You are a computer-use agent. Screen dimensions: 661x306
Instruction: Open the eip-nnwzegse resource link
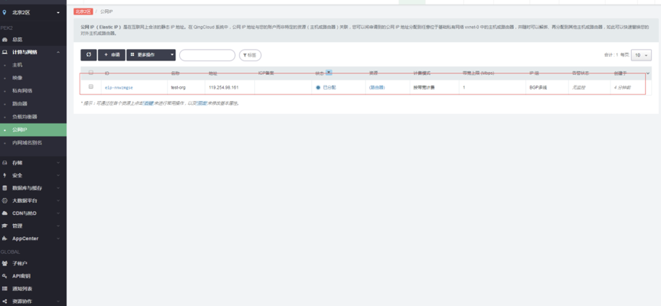pyautogui.click(x=119, y=88)
